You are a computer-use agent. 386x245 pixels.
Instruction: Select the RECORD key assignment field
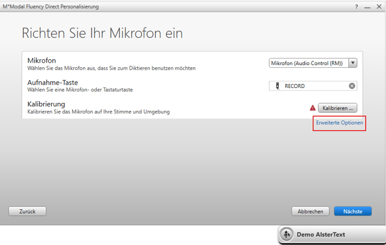click(313, 86)
